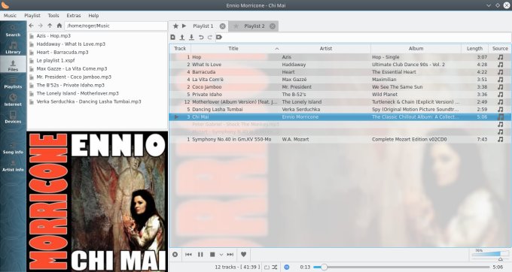
Task: Select file Le playlist 1.xspf
Action: [x=56, y=60]
